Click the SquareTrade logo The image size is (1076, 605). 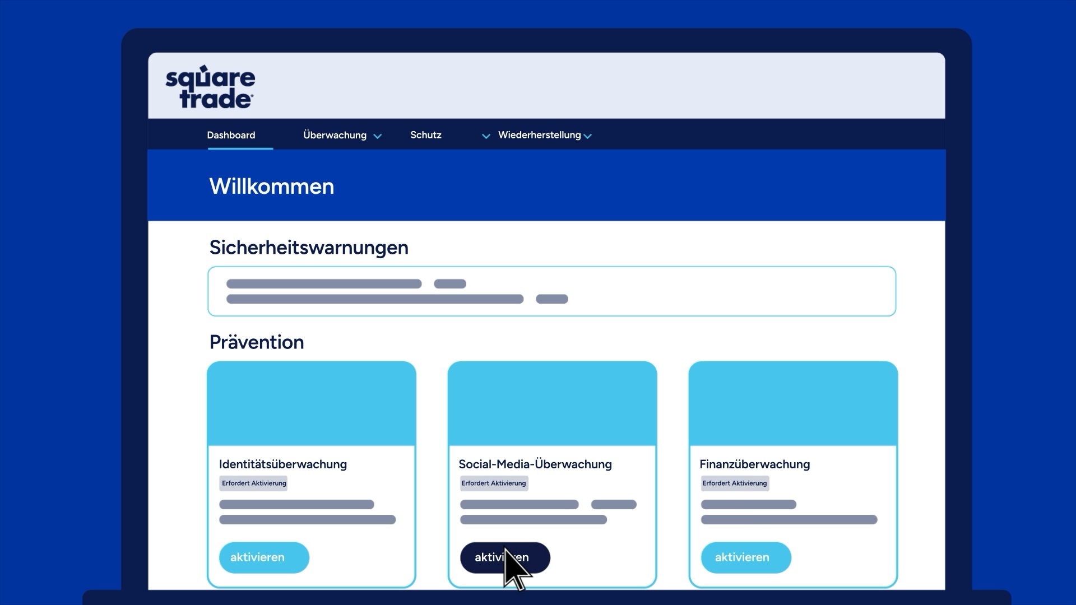tap(210, 87)
